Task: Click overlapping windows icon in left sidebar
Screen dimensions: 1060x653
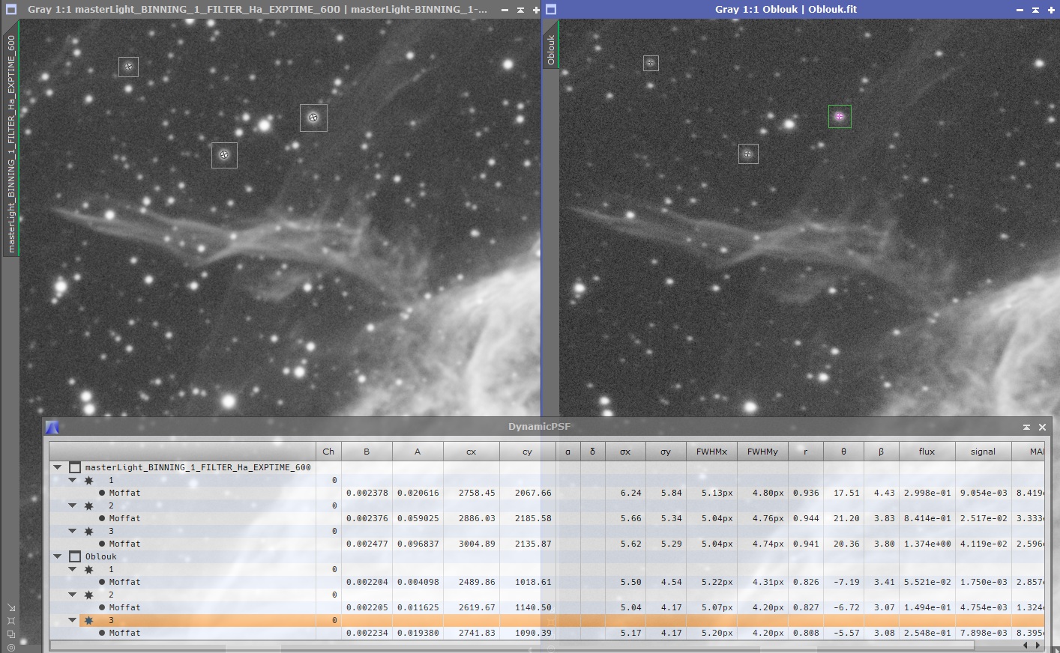Action: coord(10,634)
